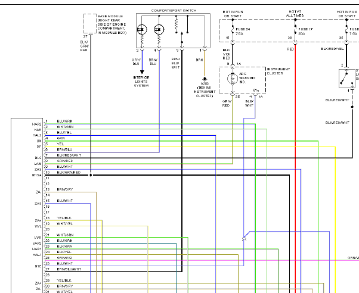This screenshot has width=359, height=293.
Task: Select the HAR1 terminal label
Action: coord(37,249)
